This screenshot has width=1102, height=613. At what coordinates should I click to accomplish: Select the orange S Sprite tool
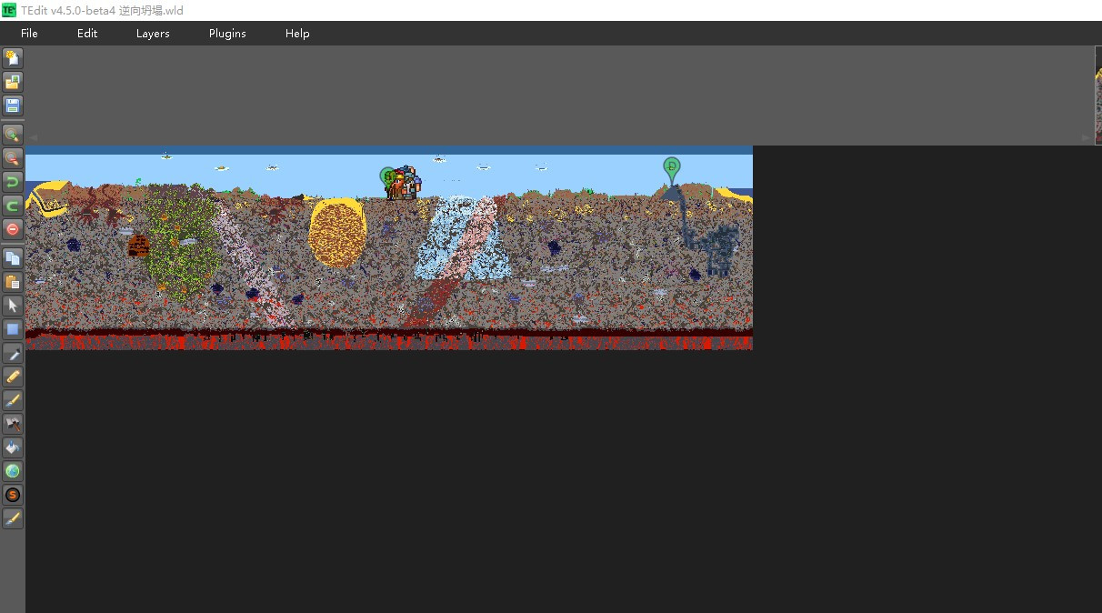click(x=13, y=495)
